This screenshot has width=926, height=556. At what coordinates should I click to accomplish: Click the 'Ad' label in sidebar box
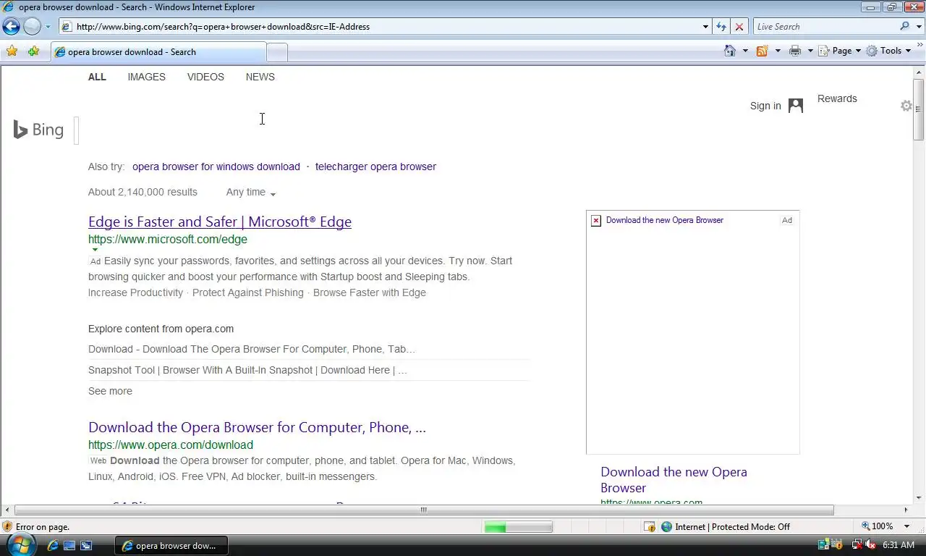point(787,220)
